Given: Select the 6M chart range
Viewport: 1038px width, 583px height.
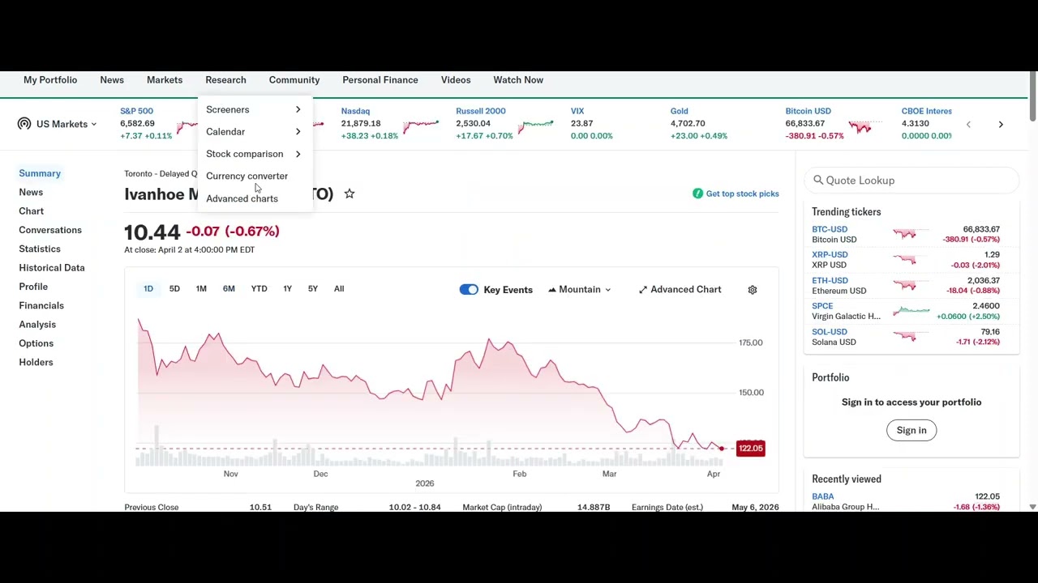Looking at the screenshot, I should pyautogui.click(x=229, y=289).
